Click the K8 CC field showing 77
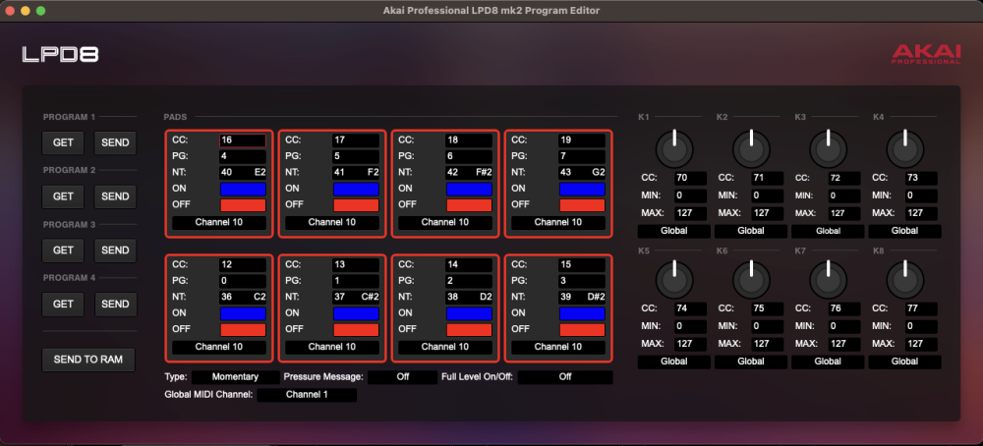The height and width of the screenshot is (446, 983). click(x=922, y=308)
